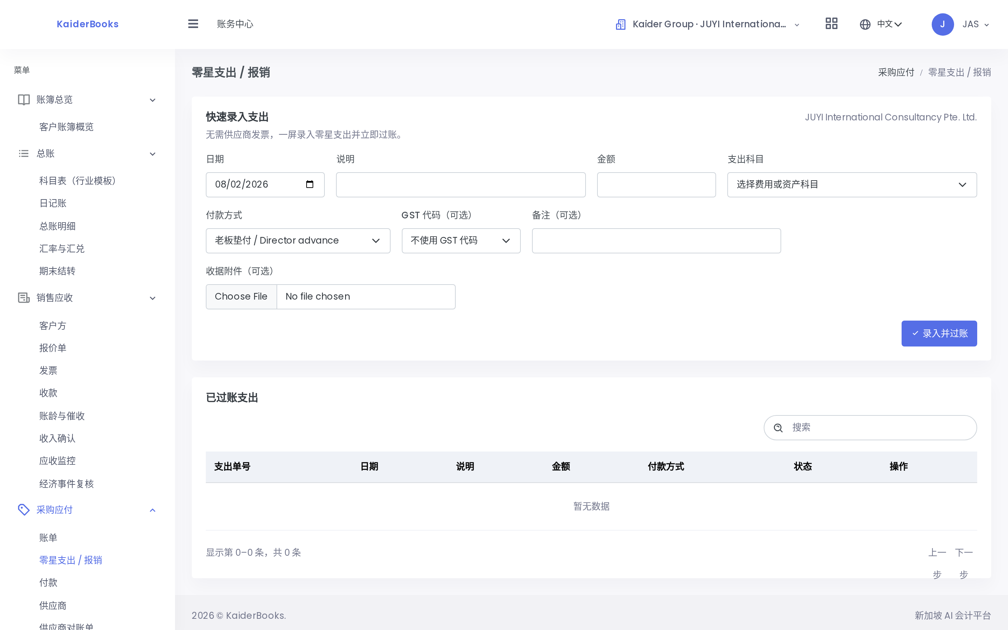Image resolution: width=1008 pixels, height=630 pixels.
Task: Open 供应商 menu item
Action: pyautogui.click(x=52, y=605)
